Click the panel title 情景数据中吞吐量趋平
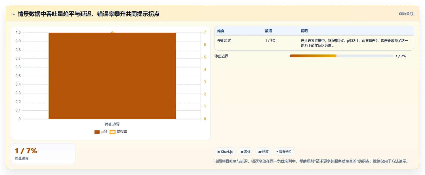This screenshot has width=425, height=175. (89, 14)
